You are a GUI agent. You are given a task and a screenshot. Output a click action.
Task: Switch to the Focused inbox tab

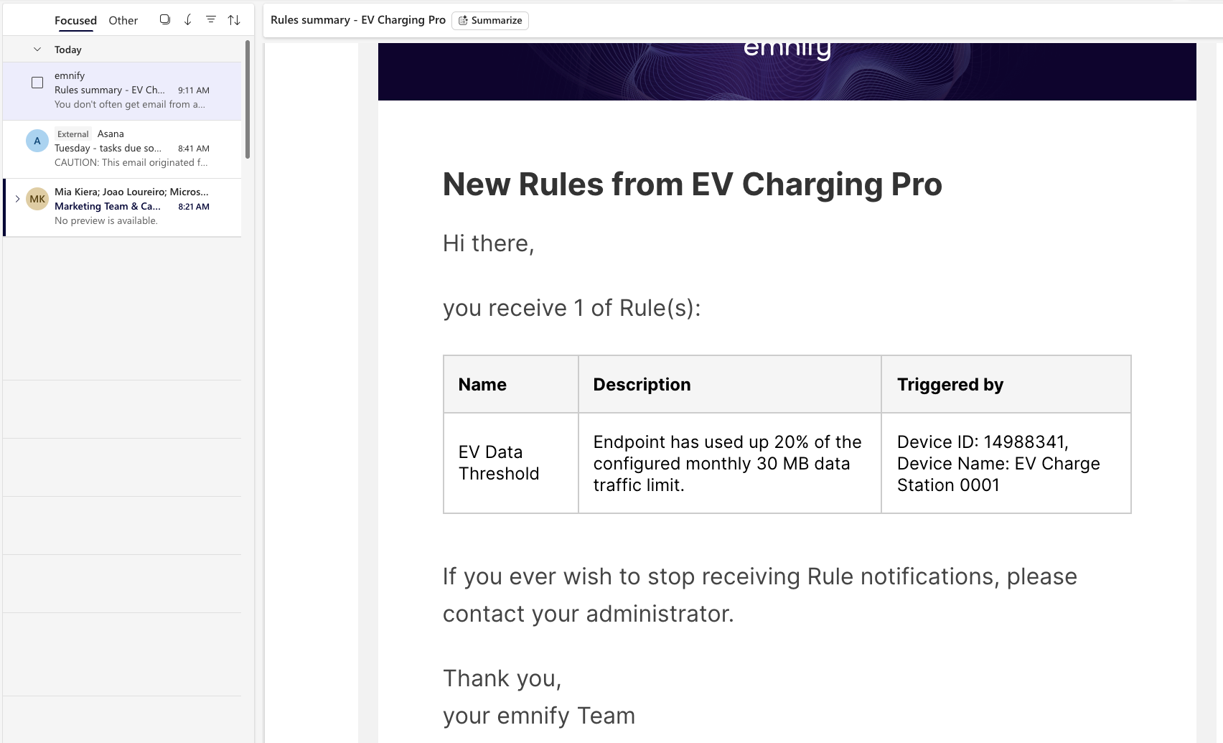[x=75, y=20]
